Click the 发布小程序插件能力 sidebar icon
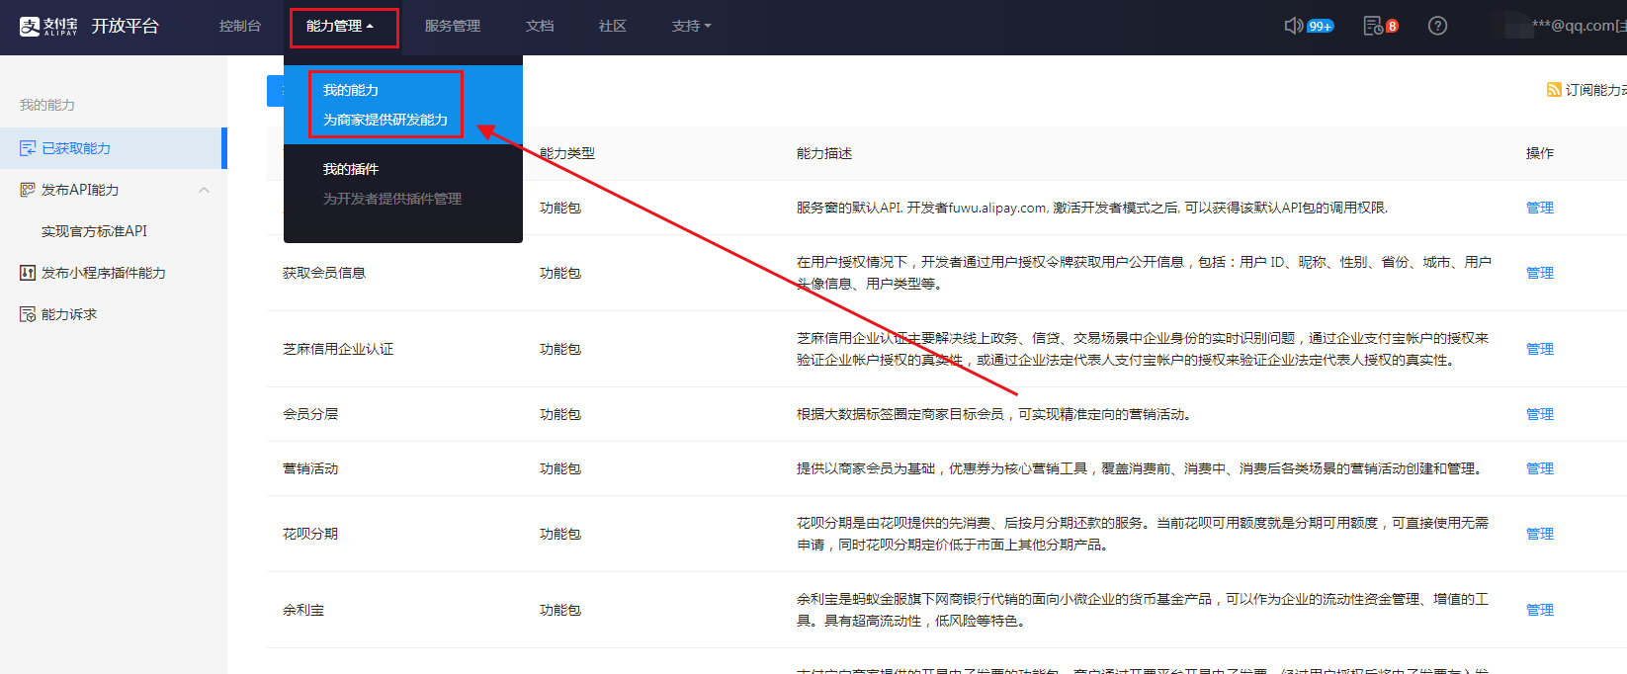 pos(28,273)
